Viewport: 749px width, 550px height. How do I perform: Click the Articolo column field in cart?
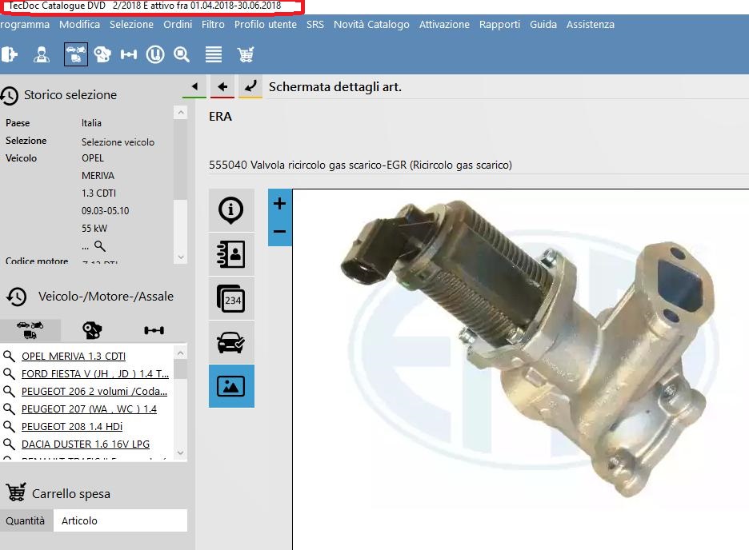(120, 520)
